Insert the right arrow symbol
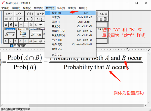Screen dimensions: 151x111 pyautogui.click(x=26, y=25)
